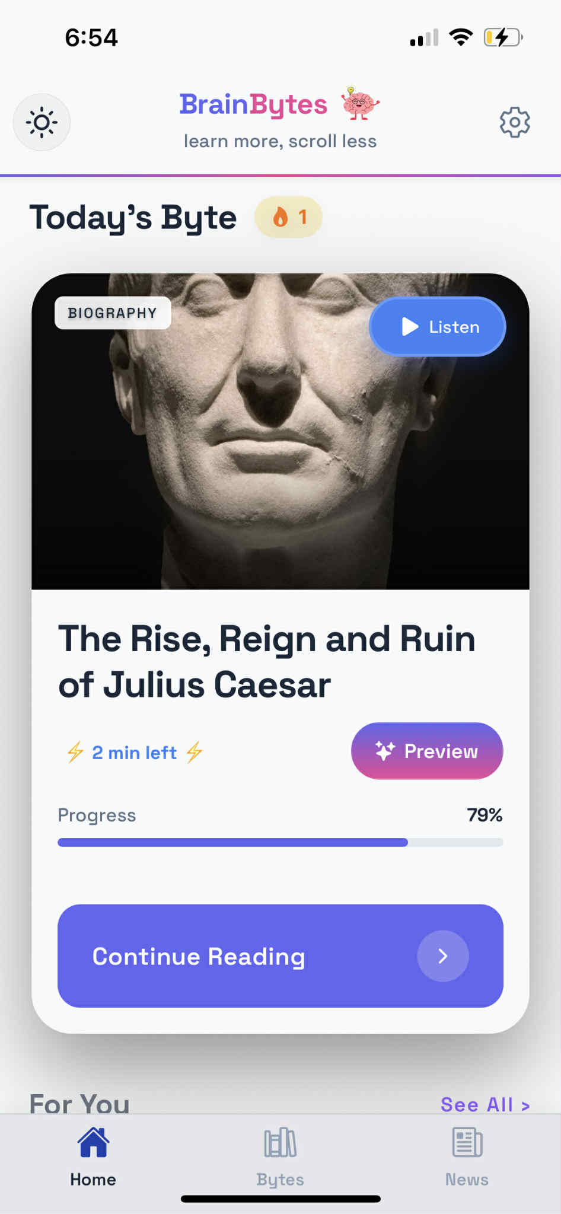Image resolution: width=561 pixels, height=1214 pixels.
Task: Click the Preview sparkle button
Action: click(427, 751)
